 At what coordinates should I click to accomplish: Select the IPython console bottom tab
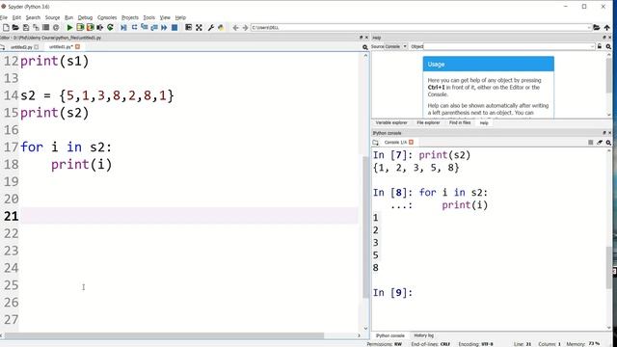pyautogui.click(x=389, y=335)
